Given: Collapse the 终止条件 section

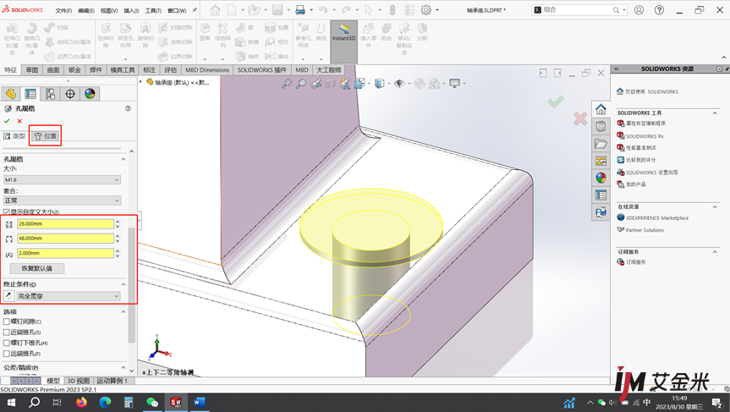Looking at the screenshot, I should [123, 284].
